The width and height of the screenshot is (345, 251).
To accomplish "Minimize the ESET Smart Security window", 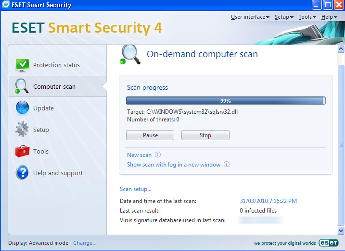I will tap(317, 5).
